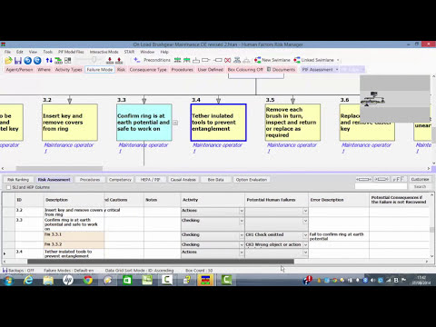The image size is (436, 327).
Task: Click the Search button
Action: click(x=420, y=186)
